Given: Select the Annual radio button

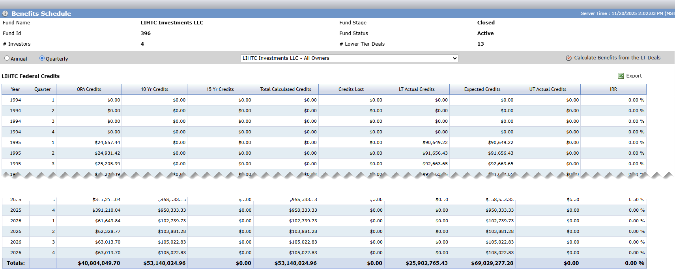Looking at the screenshot, I should tap(7, 58).
